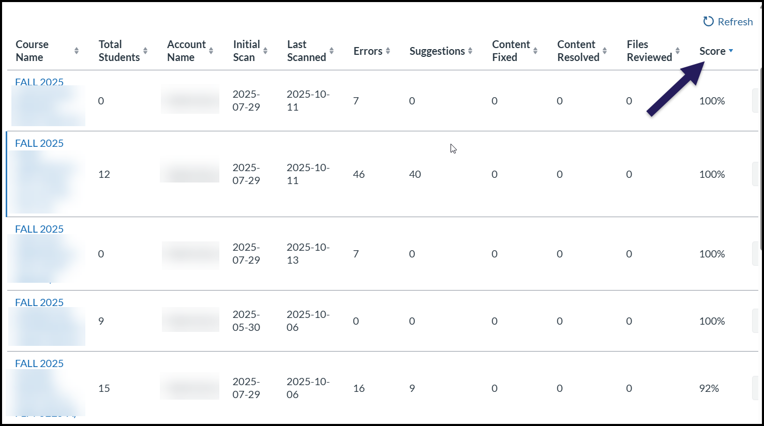Open the first FALL 2025 course link
Screen dimensions: 764x426
[x=39, y=82]
